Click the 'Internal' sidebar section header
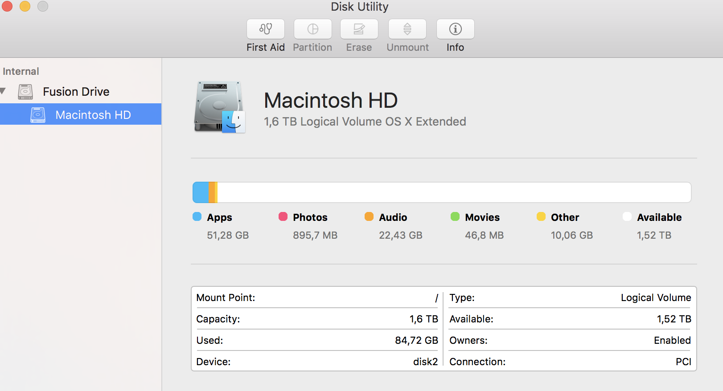The height and width of the screenshot is (391, 723). point(21,71)
